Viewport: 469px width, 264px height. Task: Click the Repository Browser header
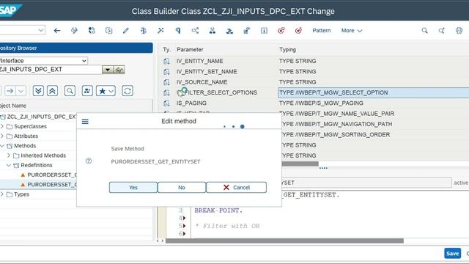point(76,48)
